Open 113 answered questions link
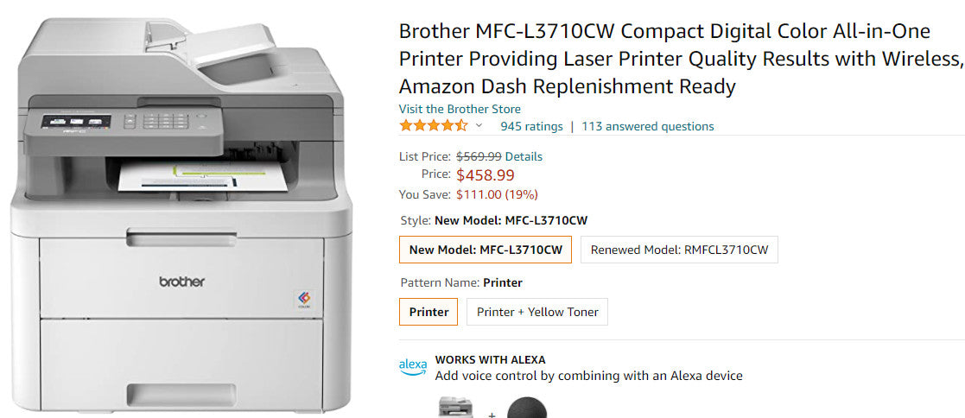Image resolution: width=965 pixels, height=418 pixels. 648,126
